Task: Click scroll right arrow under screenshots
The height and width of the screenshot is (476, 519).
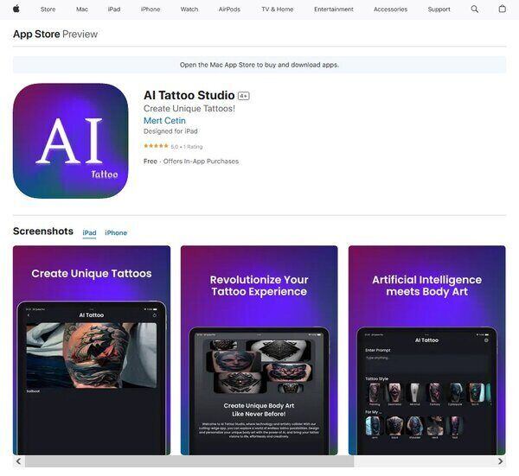Action: [500, 461]
